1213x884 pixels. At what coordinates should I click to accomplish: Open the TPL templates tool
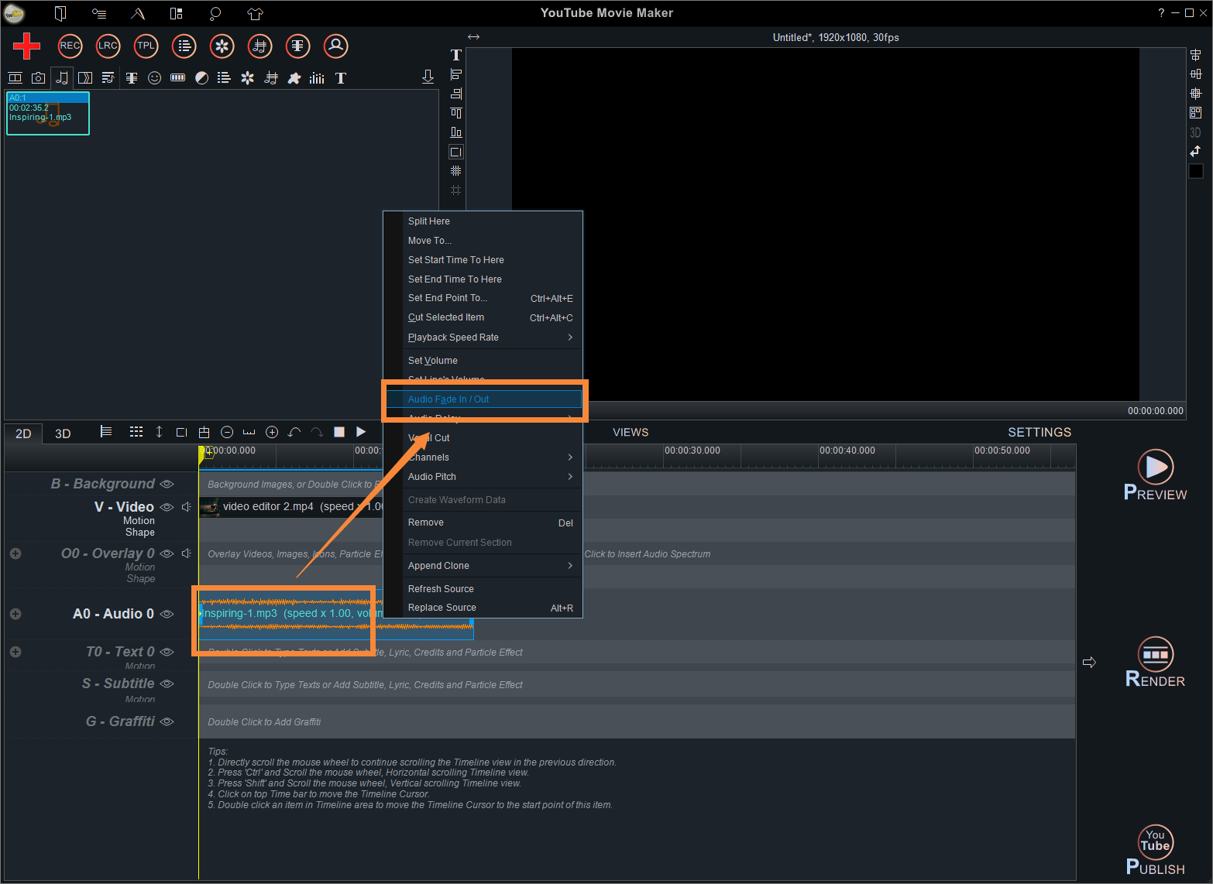146,46
